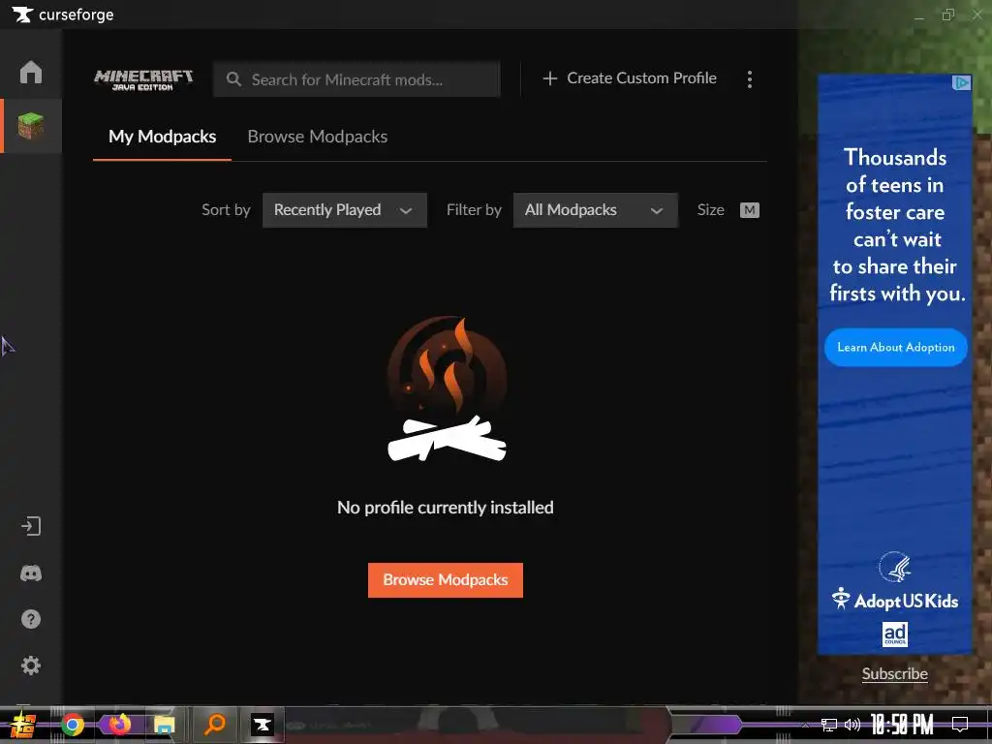Click the login arrow icon in sidebar
The image size is (992, 744).
[30, 526]
